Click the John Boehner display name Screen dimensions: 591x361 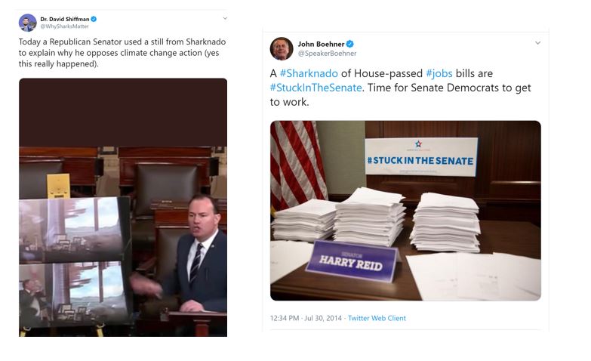point(321,44)
